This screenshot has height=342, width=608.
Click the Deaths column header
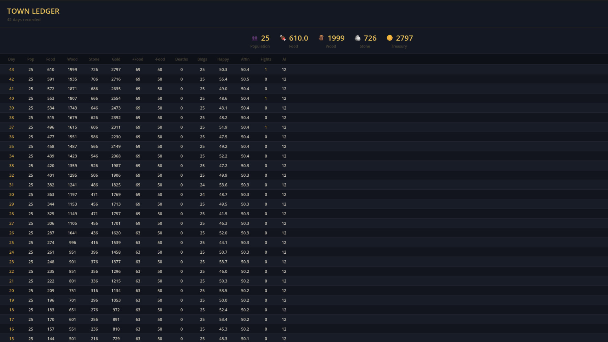[x=181, y=59]
